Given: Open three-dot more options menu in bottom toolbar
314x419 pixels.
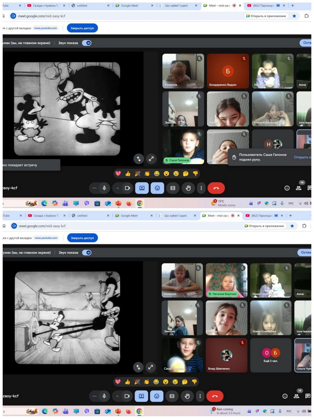Looking at the screenshot, I should [201, 396].
